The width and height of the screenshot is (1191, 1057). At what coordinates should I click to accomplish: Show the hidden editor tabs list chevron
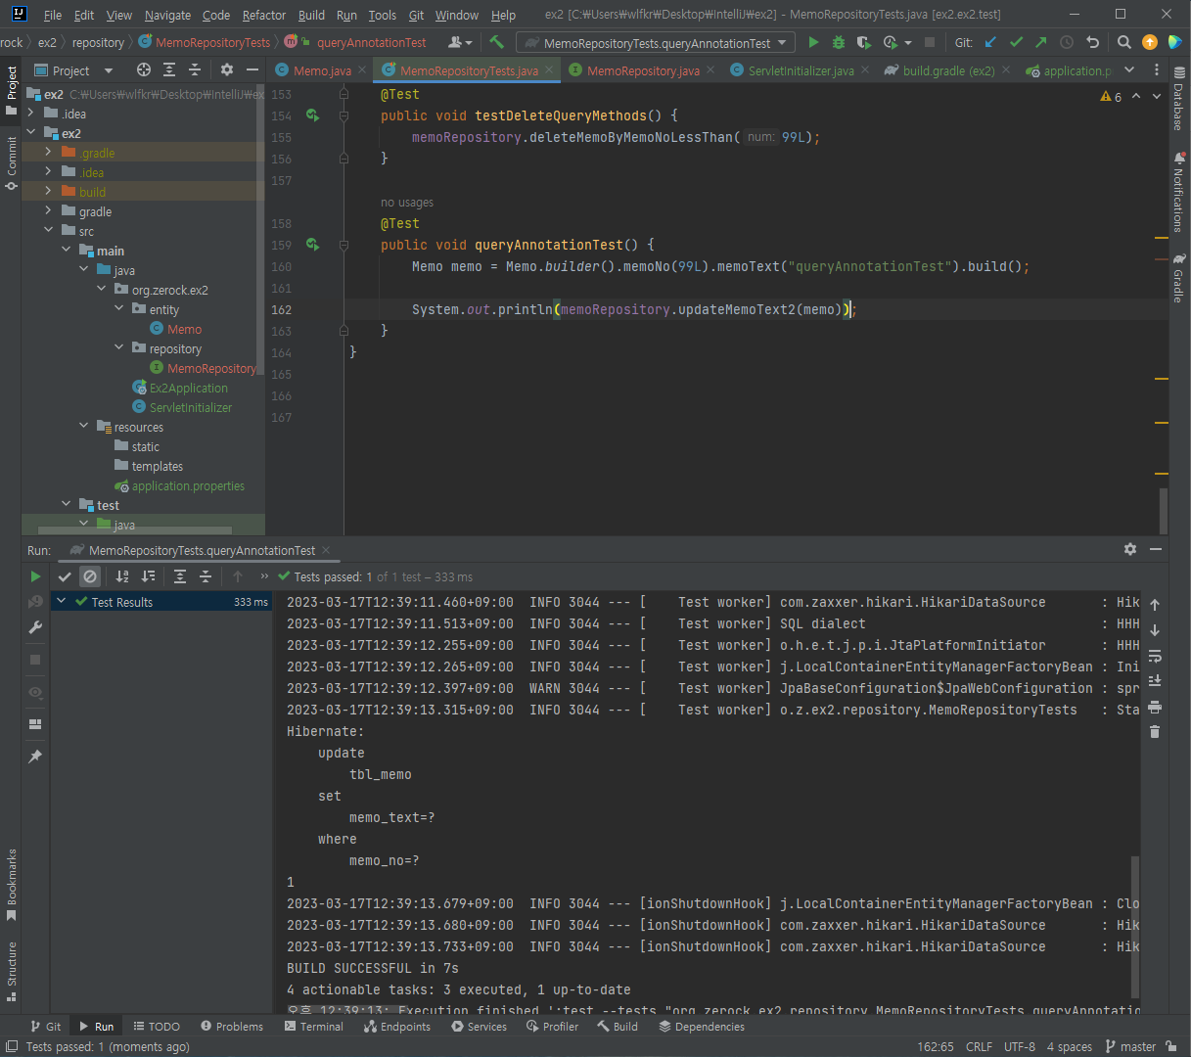click(1129, 69)
